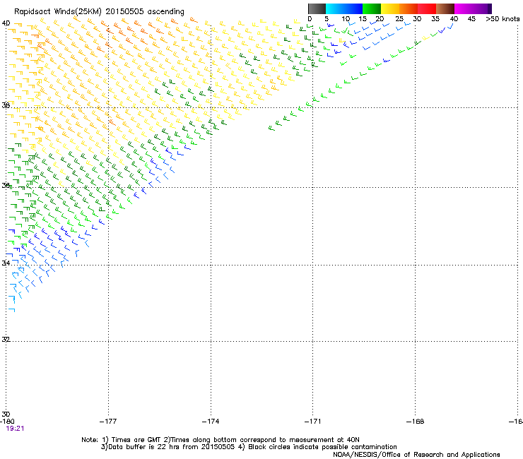523x459 pixels.
Task: Click the longitude label '-177'
Action: [x=108, y=422]
